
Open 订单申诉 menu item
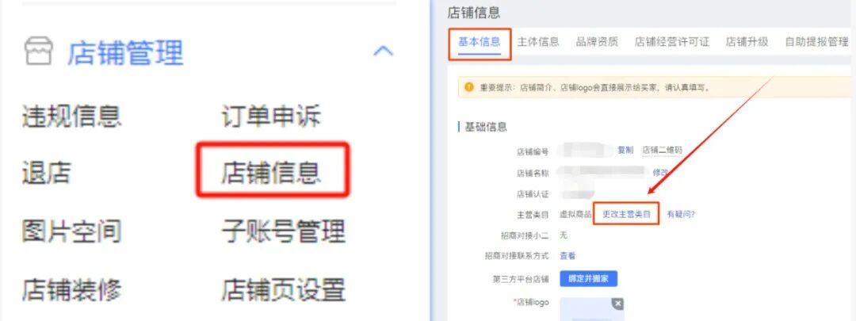(x=271, y=117)
